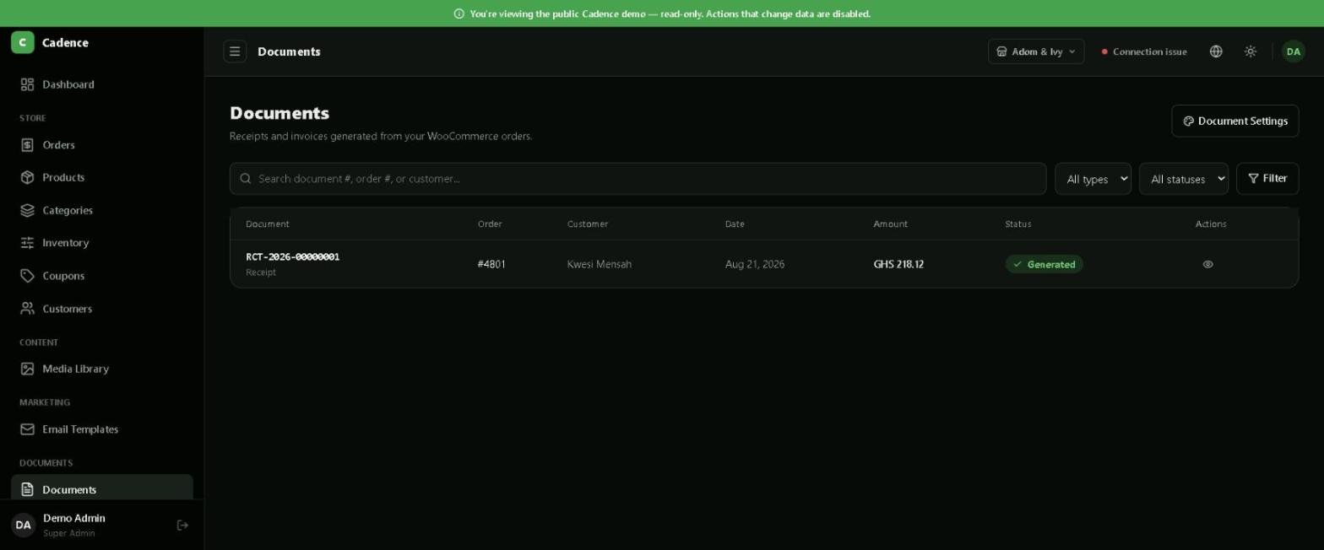This screenshot has height=550, width=1324.
Task: Click the Customers people icon
Action: 27,309
